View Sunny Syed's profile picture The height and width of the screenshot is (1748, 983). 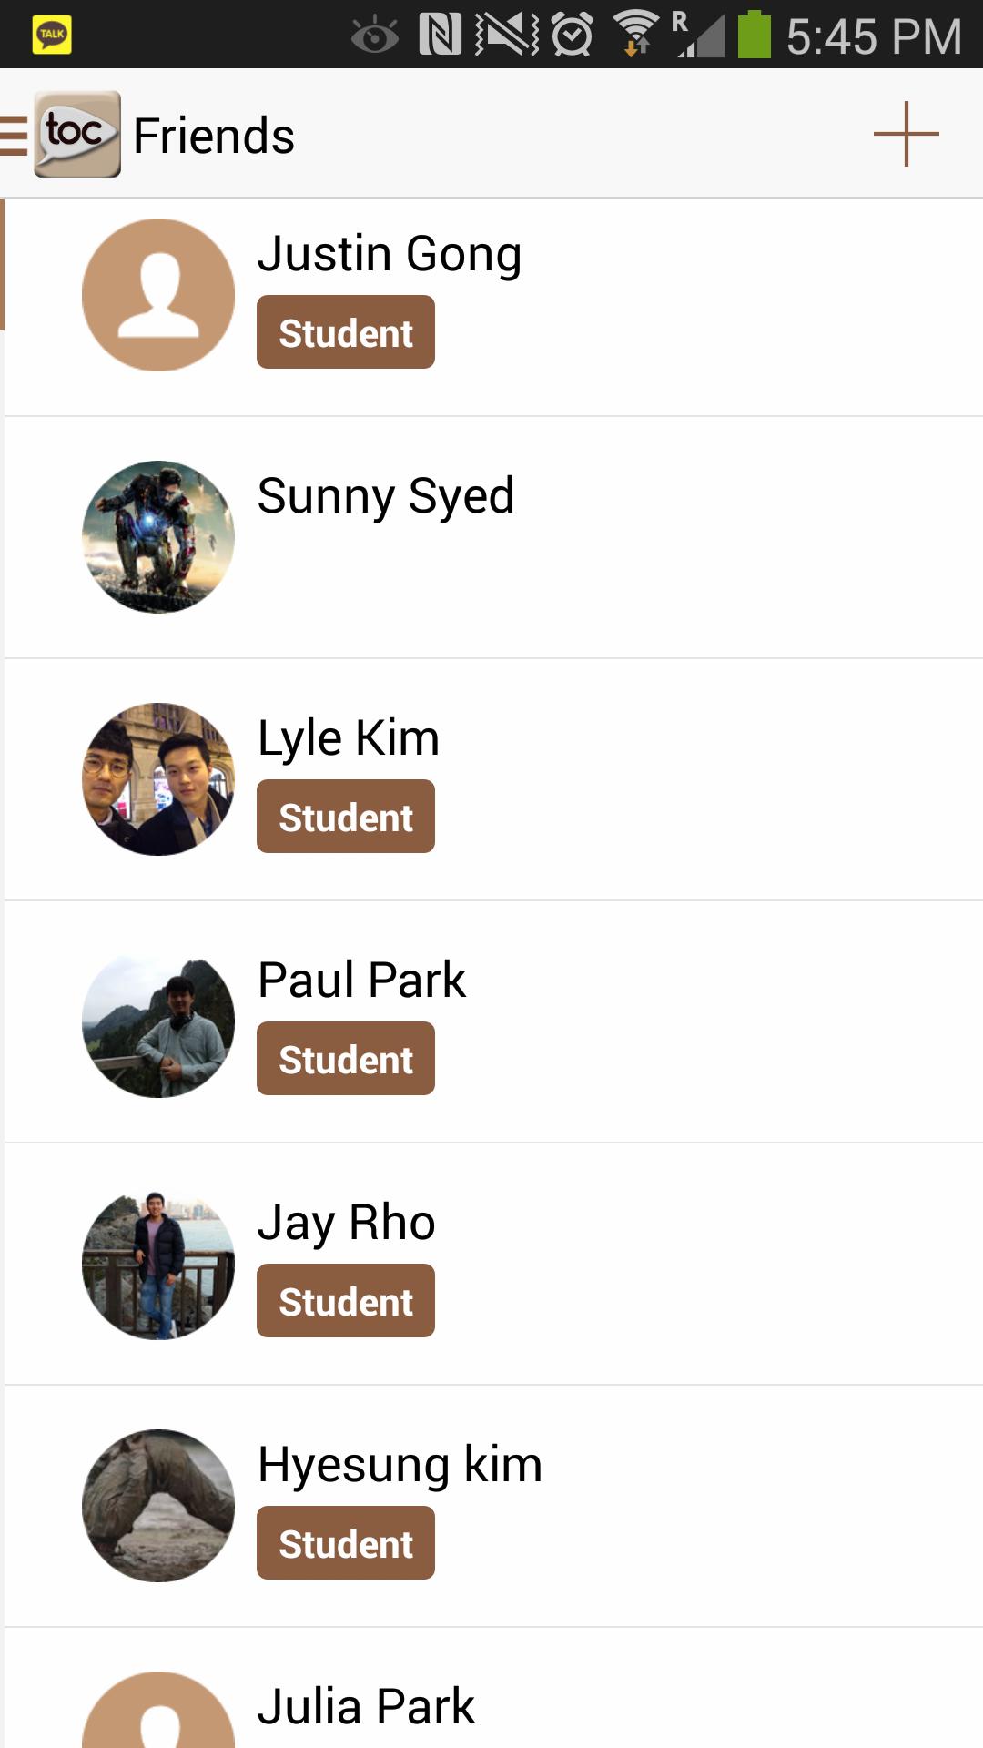158,537
